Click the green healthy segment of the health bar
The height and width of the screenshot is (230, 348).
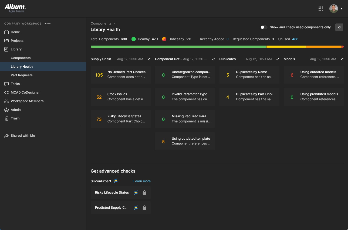point(178,47)
